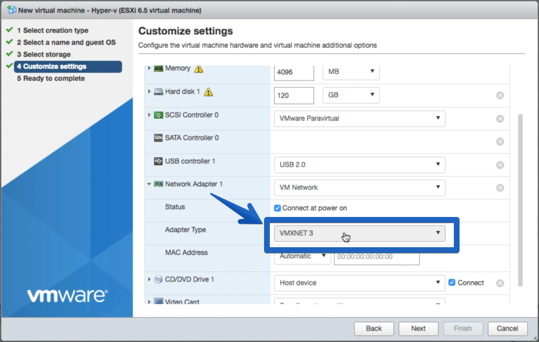
Task: Open the VM Network dropdown
Action: [360, 187]
